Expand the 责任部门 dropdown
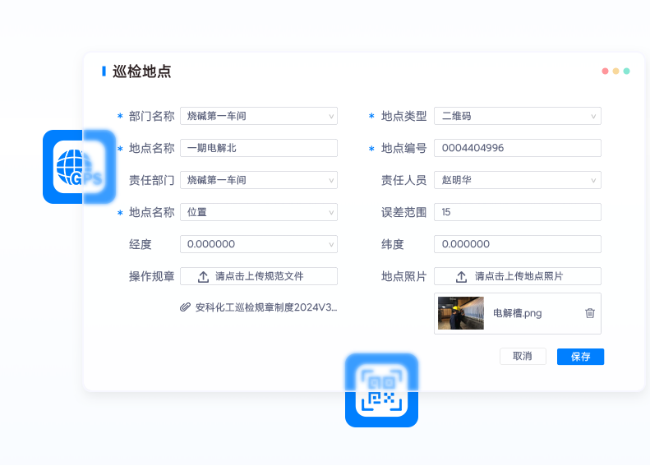Viewport: 650px width, 466px height. point(258,180)
